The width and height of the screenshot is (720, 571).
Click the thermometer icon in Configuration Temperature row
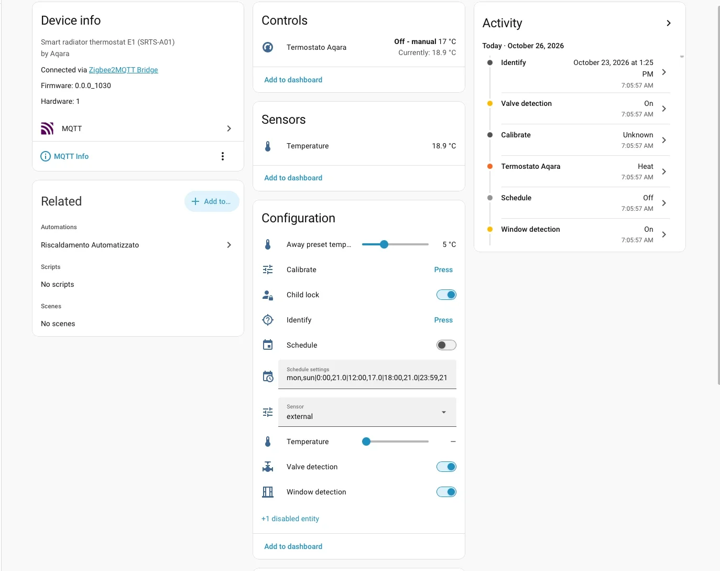click(268, 441)
